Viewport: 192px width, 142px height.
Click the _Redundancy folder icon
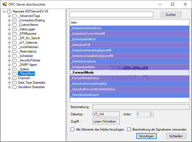[14, 51]
